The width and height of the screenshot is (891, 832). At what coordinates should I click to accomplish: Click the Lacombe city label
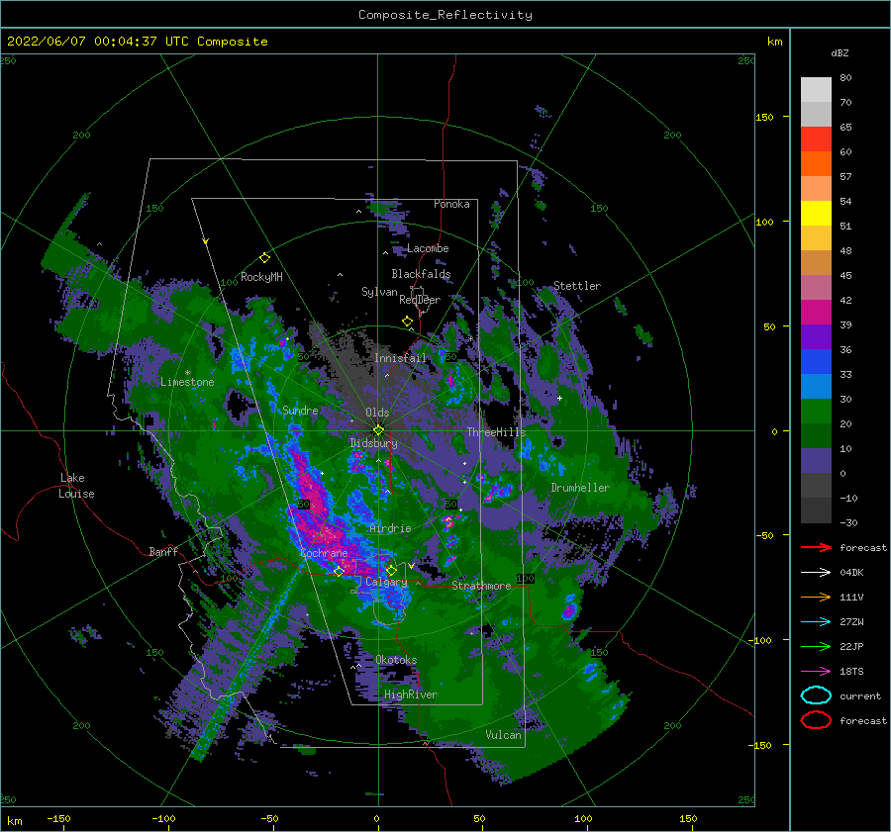[x=428, y=248]
